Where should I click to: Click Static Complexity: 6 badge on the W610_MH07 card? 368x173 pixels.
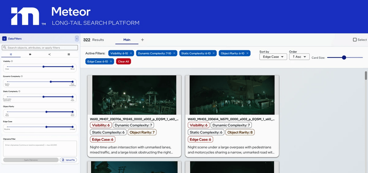click(x=108, y=132)
